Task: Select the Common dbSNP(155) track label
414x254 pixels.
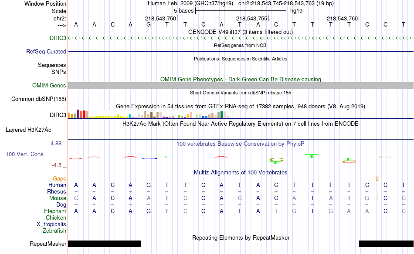Action: pos(38,99)
